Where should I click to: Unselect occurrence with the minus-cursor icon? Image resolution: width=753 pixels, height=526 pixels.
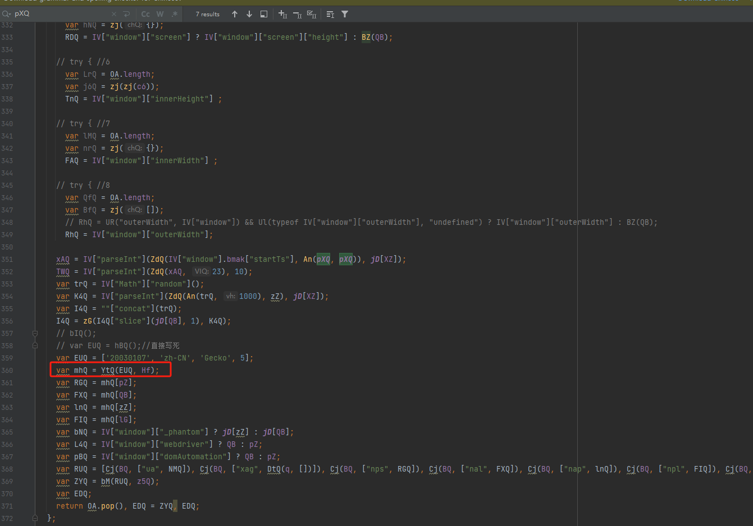click(298, 14)
